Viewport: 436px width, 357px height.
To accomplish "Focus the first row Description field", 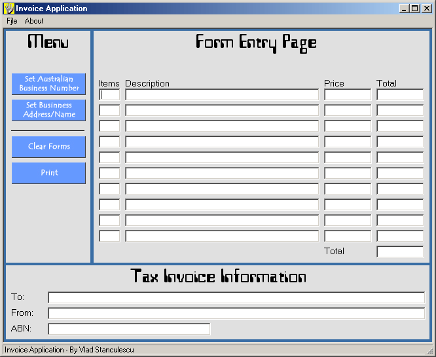I will pyautogui.click(x=222, y=94).
